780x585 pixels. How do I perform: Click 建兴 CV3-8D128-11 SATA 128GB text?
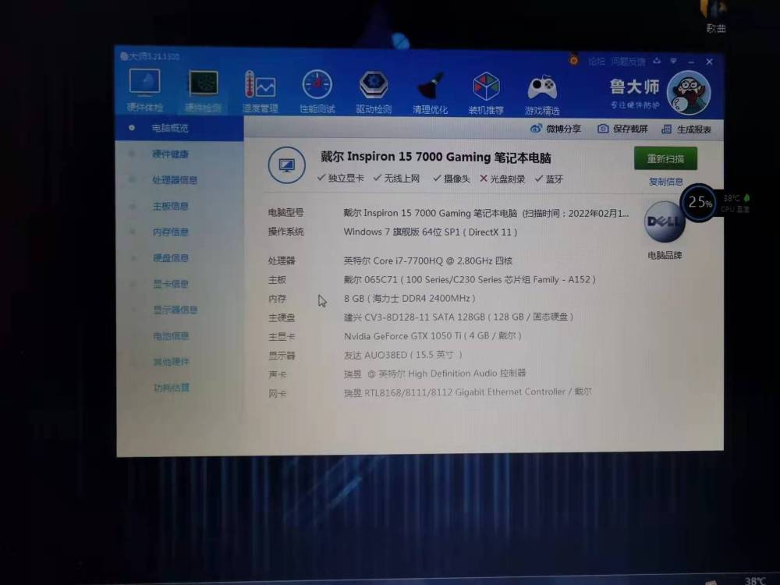coord(459,317)
